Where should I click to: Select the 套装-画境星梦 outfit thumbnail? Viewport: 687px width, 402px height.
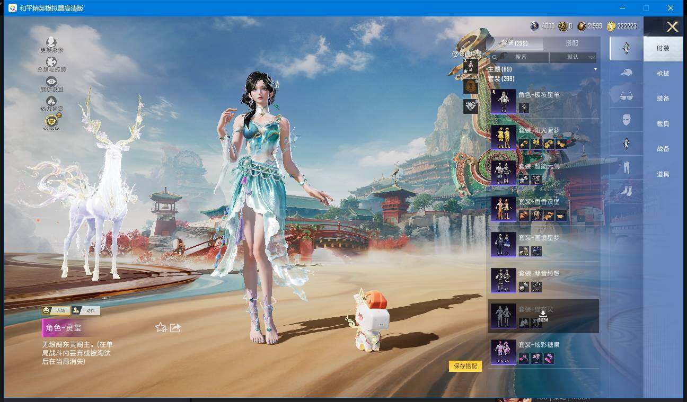pos(503,244)
